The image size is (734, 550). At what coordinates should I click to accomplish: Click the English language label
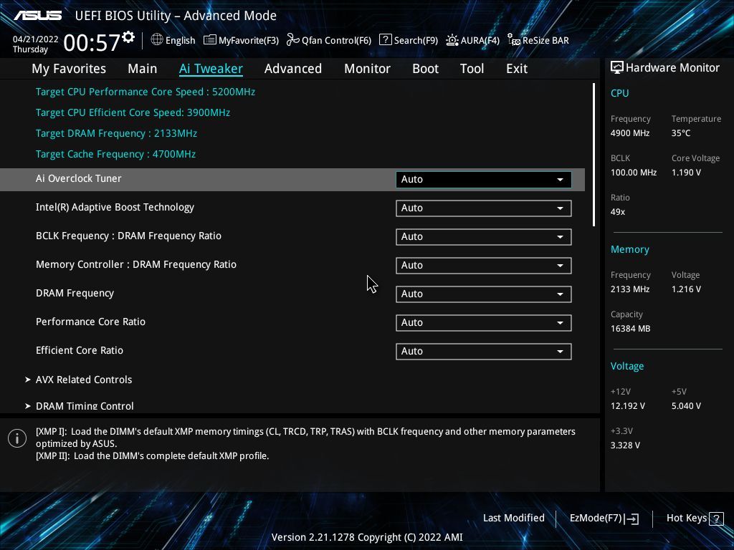(180, 40)
